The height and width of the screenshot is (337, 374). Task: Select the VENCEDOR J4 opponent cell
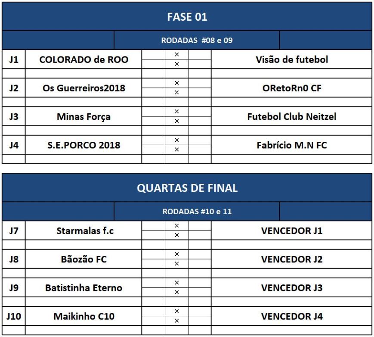point(291,316)
